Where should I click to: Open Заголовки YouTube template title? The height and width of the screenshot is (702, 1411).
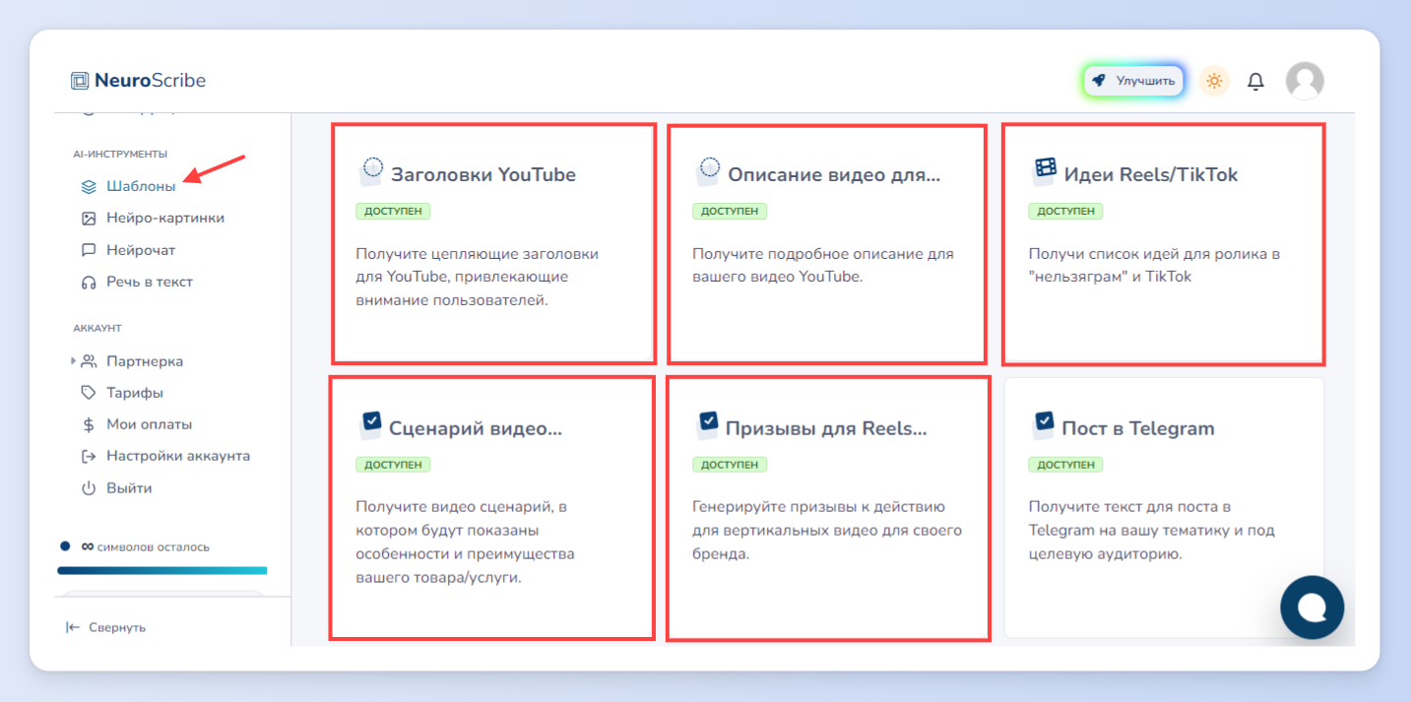[x=483, y=175]
